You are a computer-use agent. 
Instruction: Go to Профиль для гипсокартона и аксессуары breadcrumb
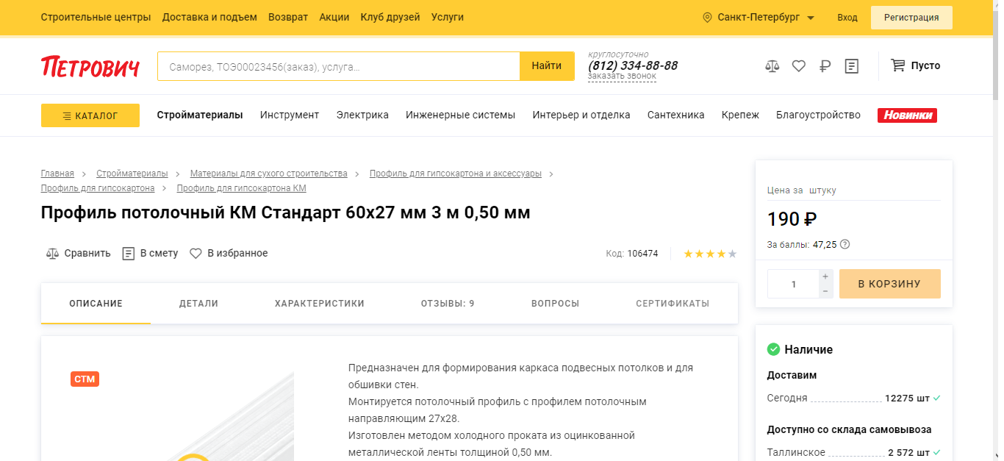(456, 174)
